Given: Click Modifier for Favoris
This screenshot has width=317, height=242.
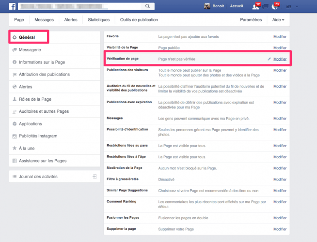Looking at the screenshot, I should pyautogui.click(x=280, y=36).
